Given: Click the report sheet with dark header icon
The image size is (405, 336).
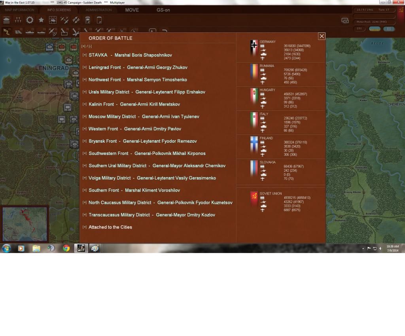Looking at the screenshot, I should tap(88, 20).
